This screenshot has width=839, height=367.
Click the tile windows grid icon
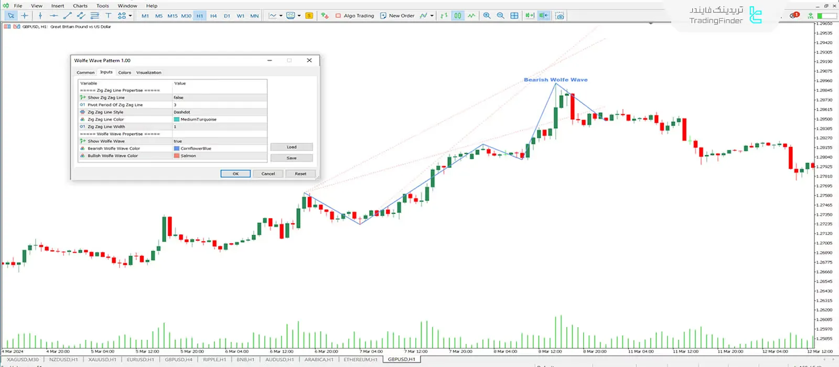click(x=514, y=16)
